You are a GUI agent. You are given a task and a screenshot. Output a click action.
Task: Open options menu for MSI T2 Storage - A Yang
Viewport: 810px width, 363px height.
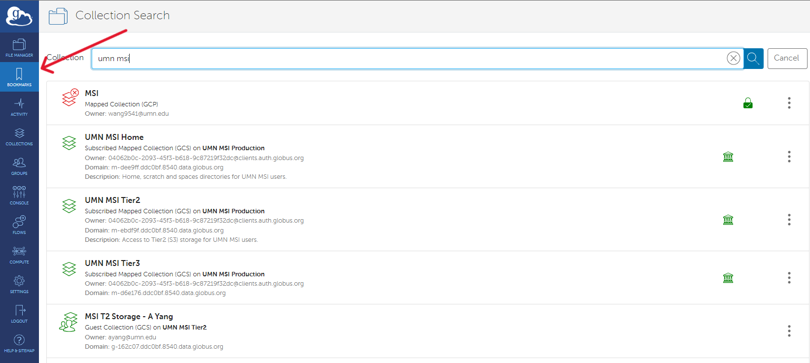coord(789,331)
